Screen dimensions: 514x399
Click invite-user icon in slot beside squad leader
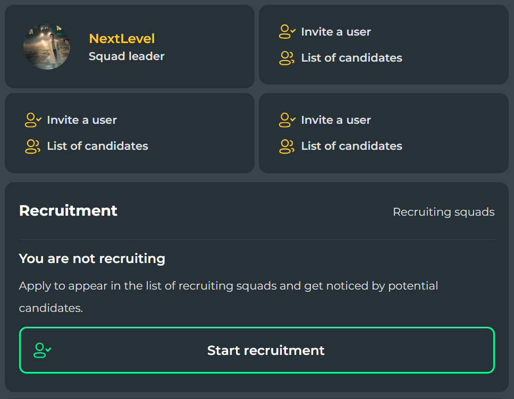[x=287, y=32]
